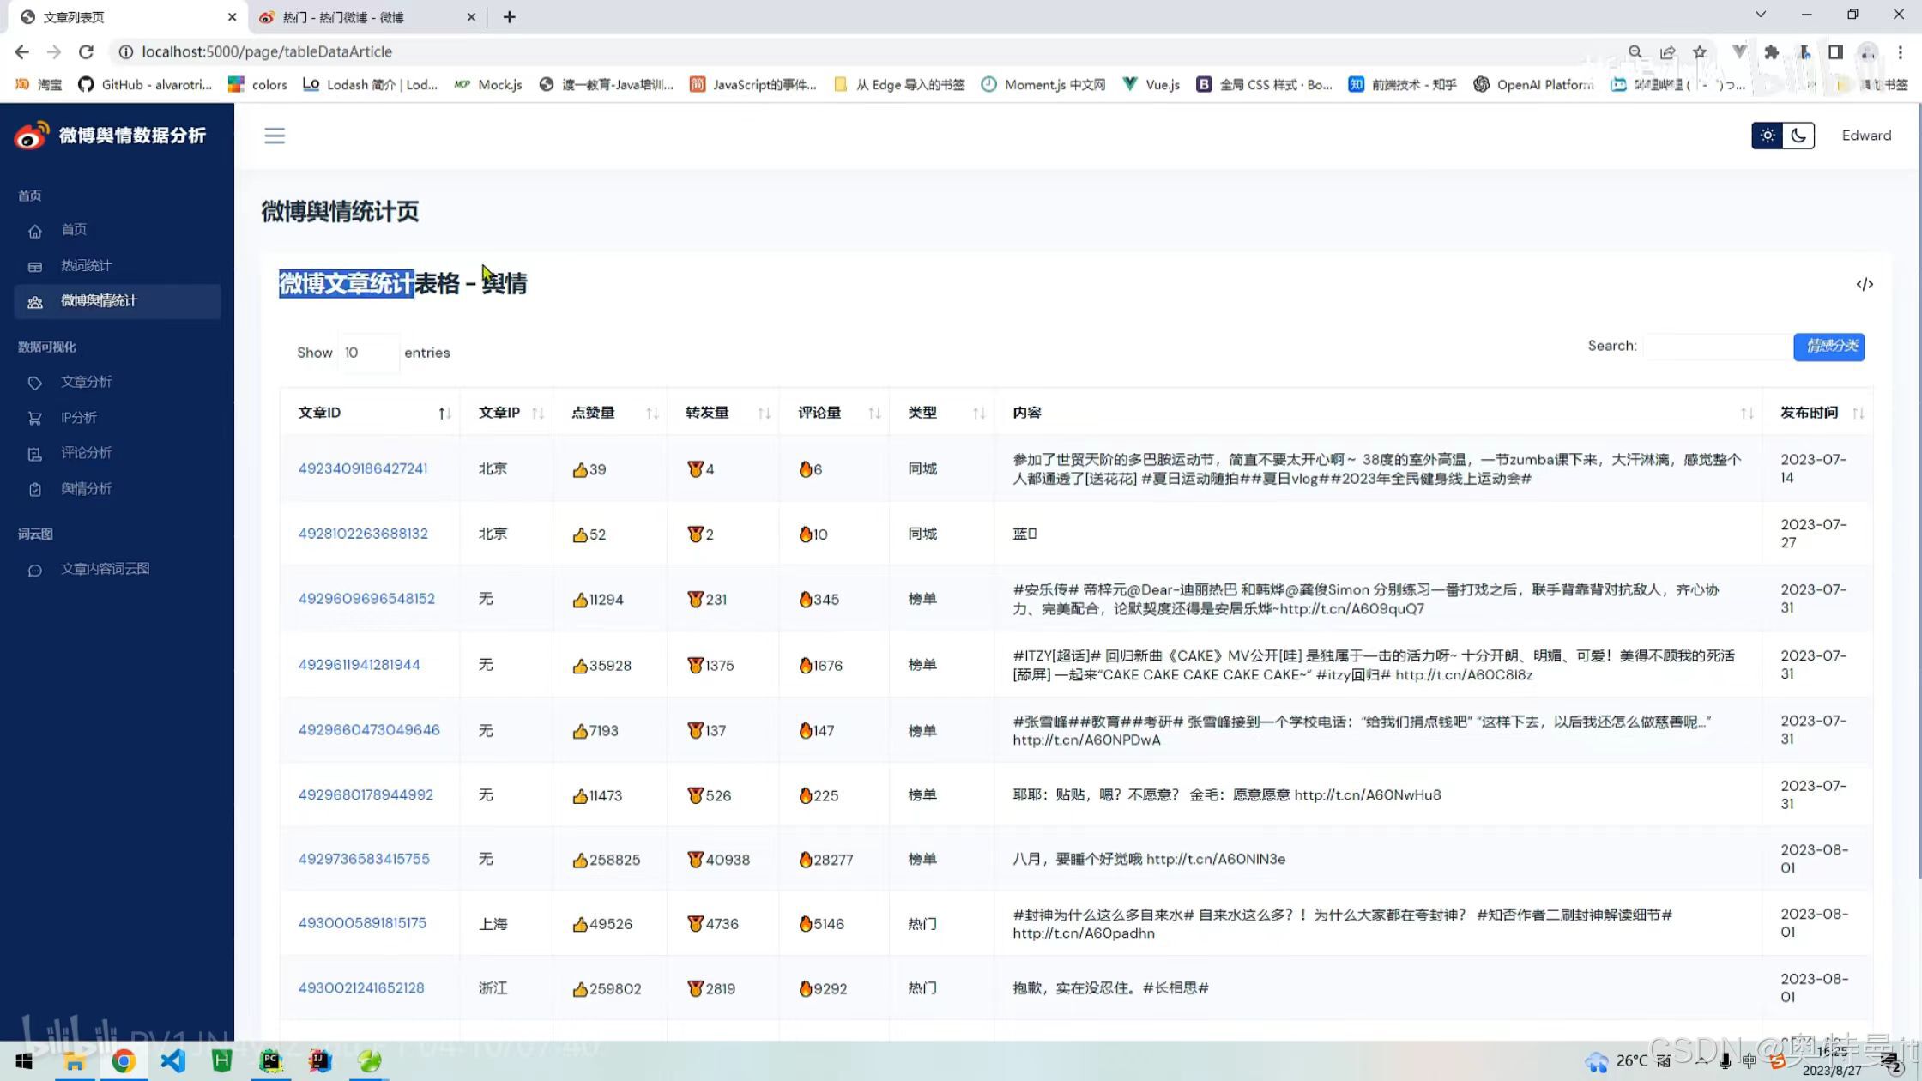Open the Edward user menu
Screen dimensions: 1922x1081
coord(1865,136)
